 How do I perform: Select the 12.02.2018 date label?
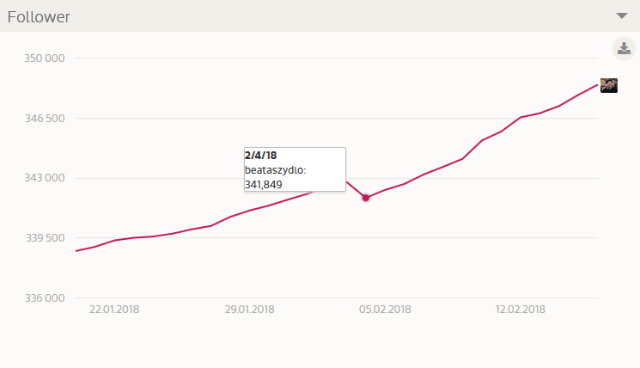521,310
